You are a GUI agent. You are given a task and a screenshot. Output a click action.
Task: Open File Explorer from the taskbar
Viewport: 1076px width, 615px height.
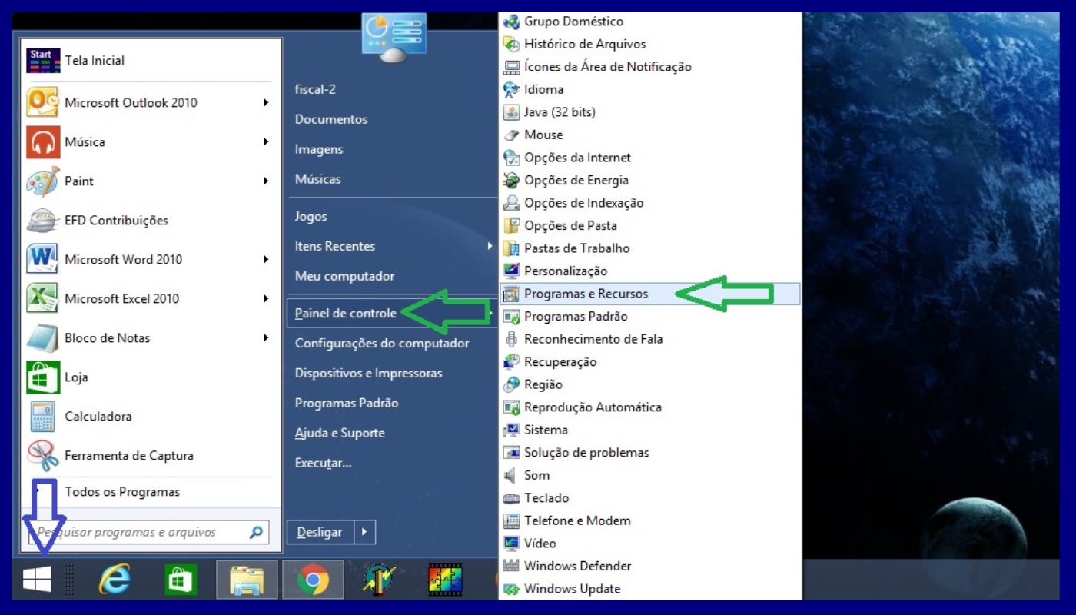(247, 580)
